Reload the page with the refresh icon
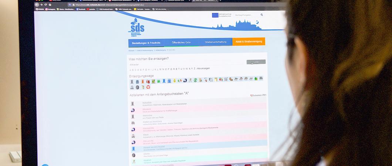Image resolution: width=392 pixels, height=166 pixels. [x=46, y=4]
